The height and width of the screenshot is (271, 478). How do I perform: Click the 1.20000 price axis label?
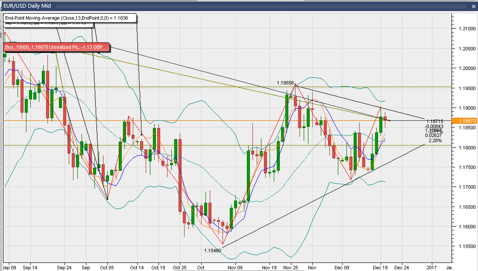pos(465,68)
